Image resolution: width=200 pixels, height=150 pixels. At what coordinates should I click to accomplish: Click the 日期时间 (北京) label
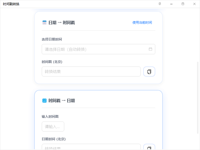pyautogui.click(x=54, y=139)
